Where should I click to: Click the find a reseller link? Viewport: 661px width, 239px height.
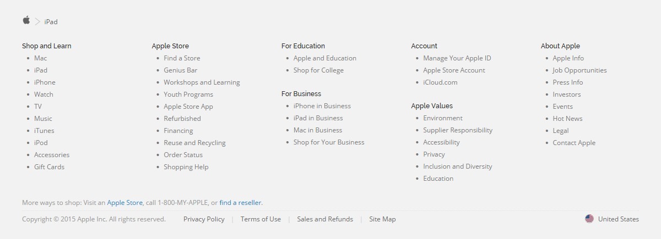coord(241,202)
